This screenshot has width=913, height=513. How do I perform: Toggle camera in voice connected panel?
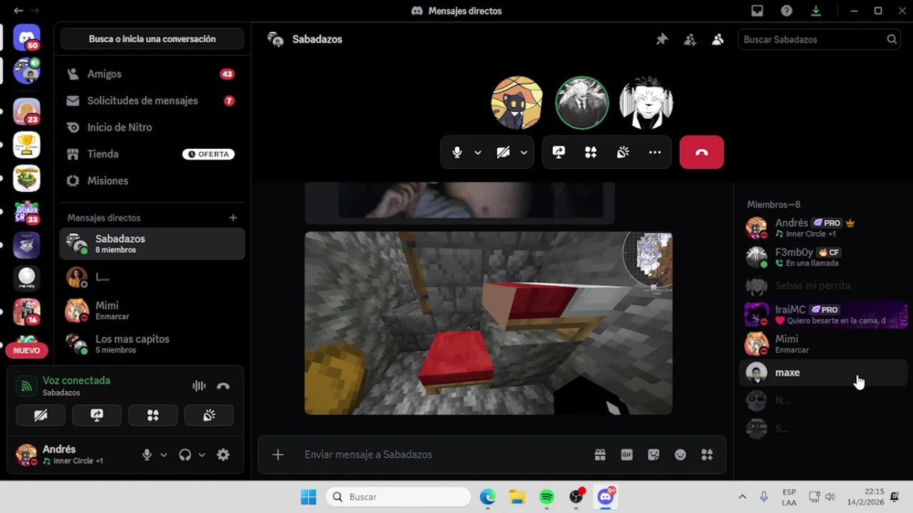point(41,415)
